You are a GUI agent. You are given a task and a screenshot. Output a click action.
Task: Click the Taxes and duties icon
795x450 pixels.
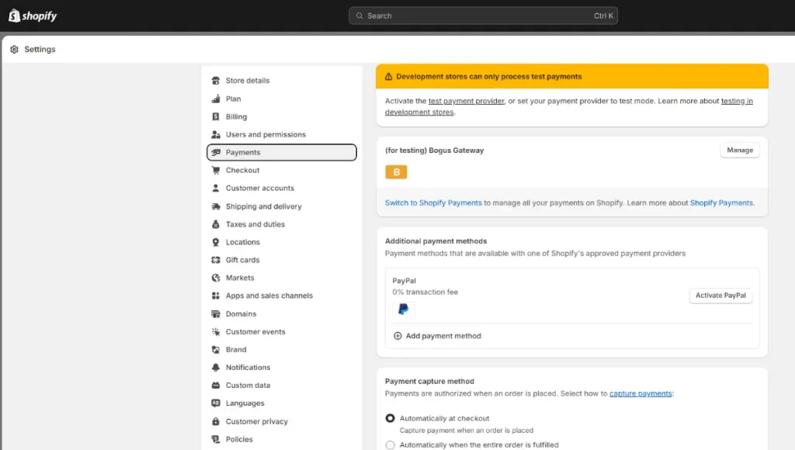coord(216,224)
